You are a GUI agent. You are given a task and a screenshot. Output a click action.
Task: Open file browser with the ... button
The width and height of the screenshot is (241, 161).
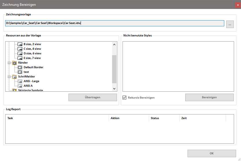tap(230, 25)
